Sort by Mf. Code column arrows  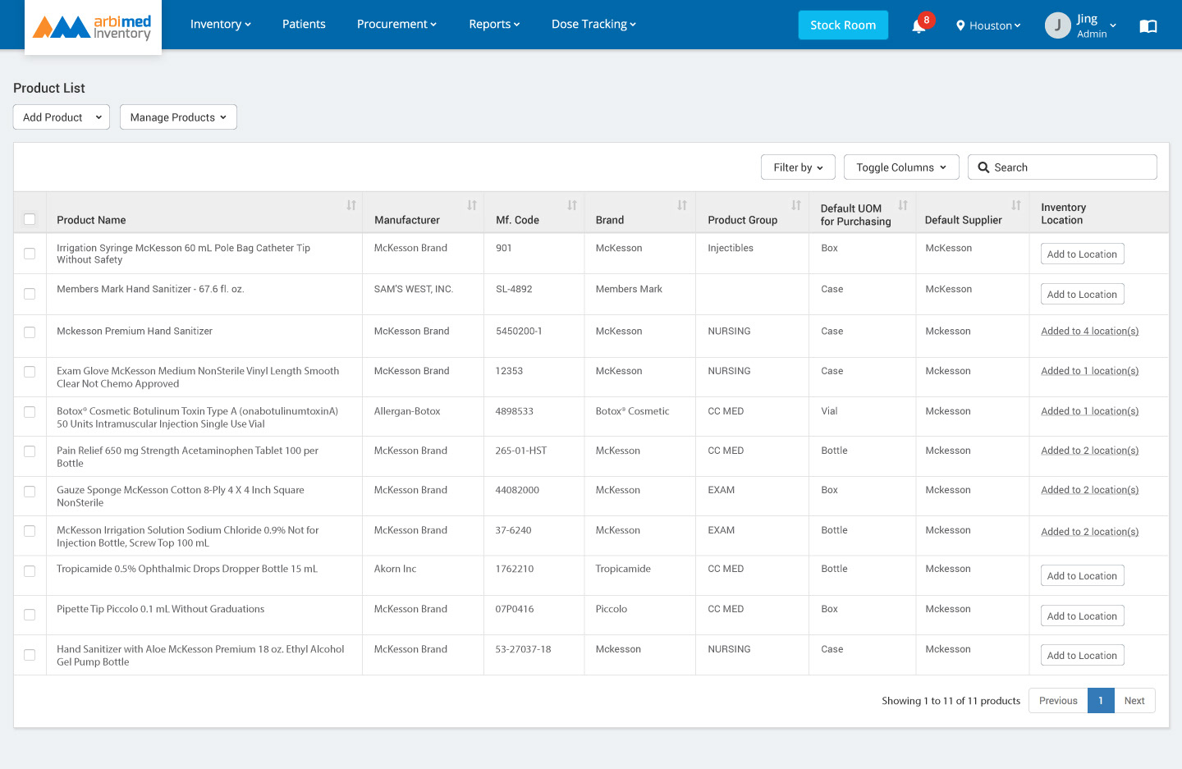point(572,205)
